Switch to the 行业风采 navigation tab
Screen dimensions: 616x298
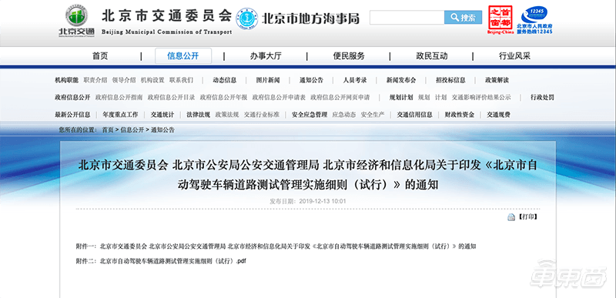click(x=514, y=56)
